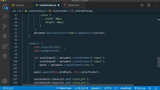
Task: Change indentation via Spaces: 4
Action: click(96, 88)
